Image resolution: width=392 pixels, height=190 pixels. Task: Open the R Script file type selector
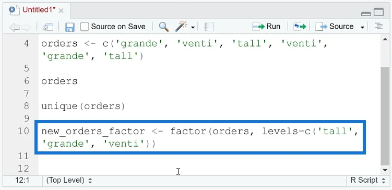[367, 180]
